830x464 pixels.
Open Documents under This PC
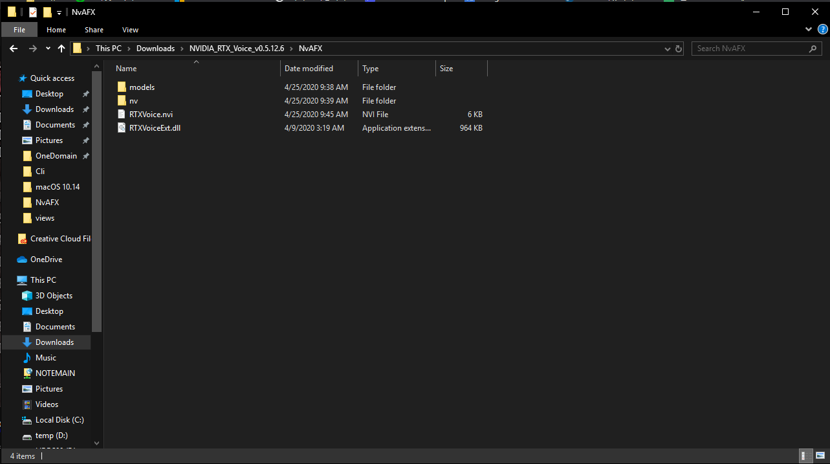pos(55,327)
